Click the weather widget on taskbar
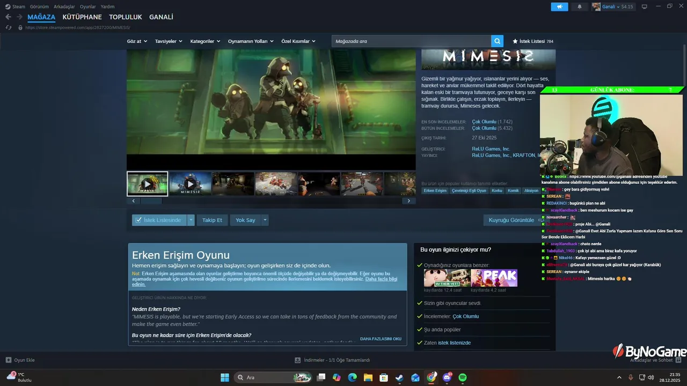Screen dimensions: 687x386 pos(19,377)
